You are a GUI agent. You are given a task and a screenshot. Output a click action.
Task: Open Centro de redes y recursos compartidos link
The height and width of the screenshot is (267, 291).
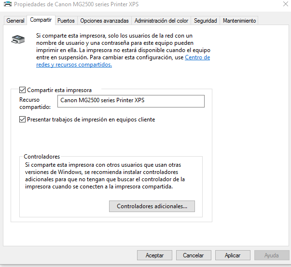point(197,57)
